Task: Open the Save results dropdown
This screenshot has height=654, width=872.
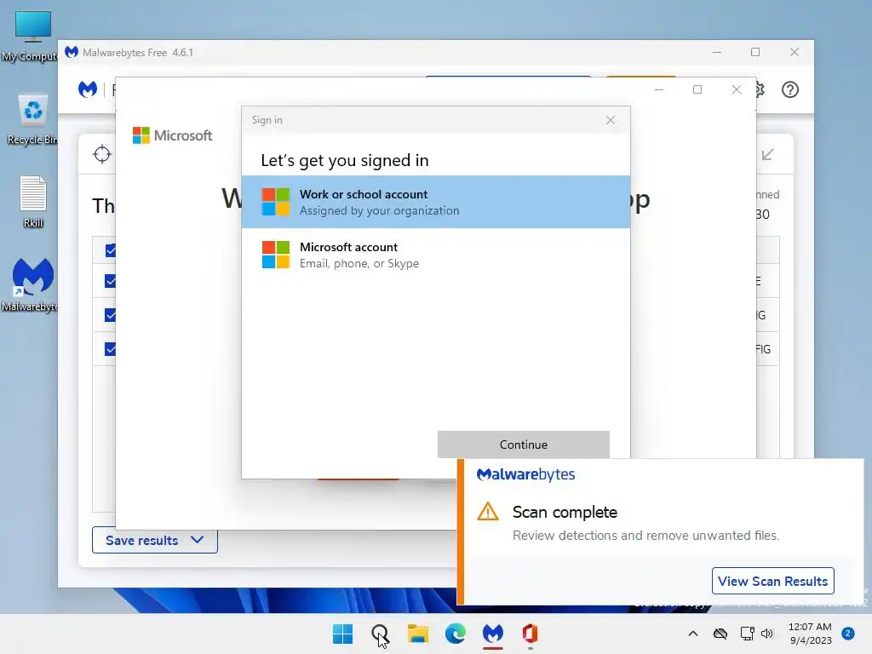Action: (x=155, y=540)
